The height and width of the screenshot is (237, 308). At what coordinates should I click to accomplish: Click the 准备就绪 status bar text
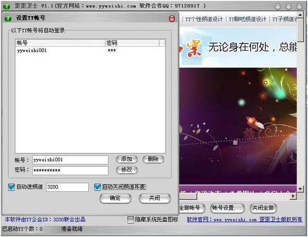point(72,229)
